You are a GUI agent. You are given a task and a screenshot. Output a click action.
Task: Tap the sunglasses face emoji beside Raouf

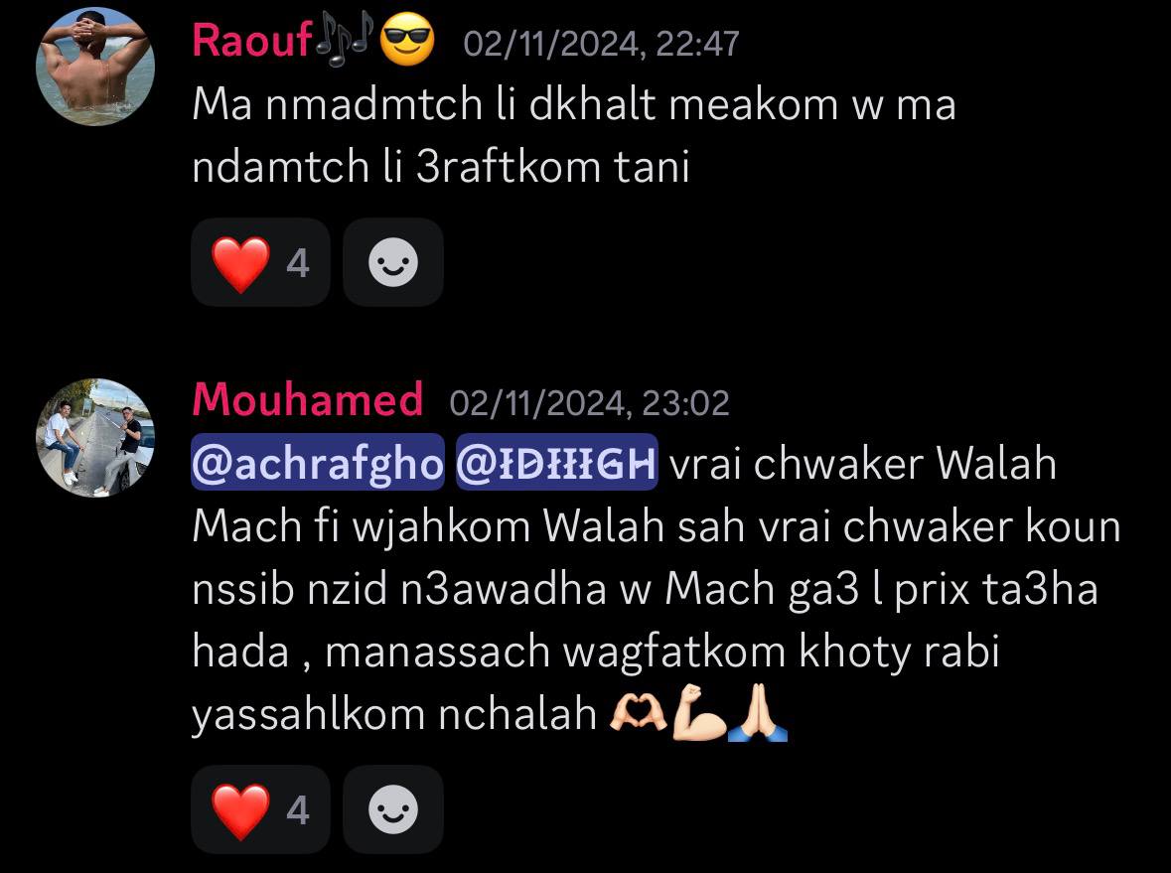[x=407, y=41]
